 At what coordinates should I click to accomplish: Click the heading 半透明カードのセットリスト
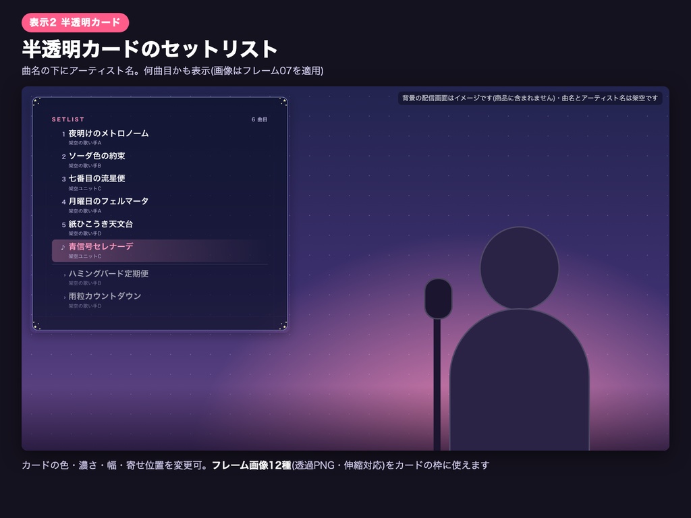(x=150, y=49)
